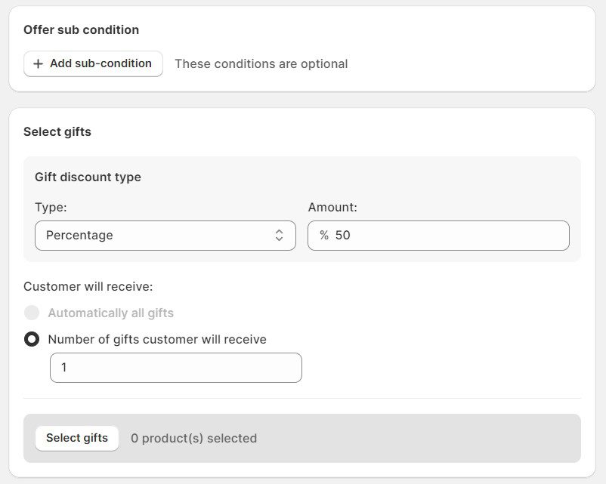
Task: Focus the Amount field showing 50
Action: pos(446,236)
